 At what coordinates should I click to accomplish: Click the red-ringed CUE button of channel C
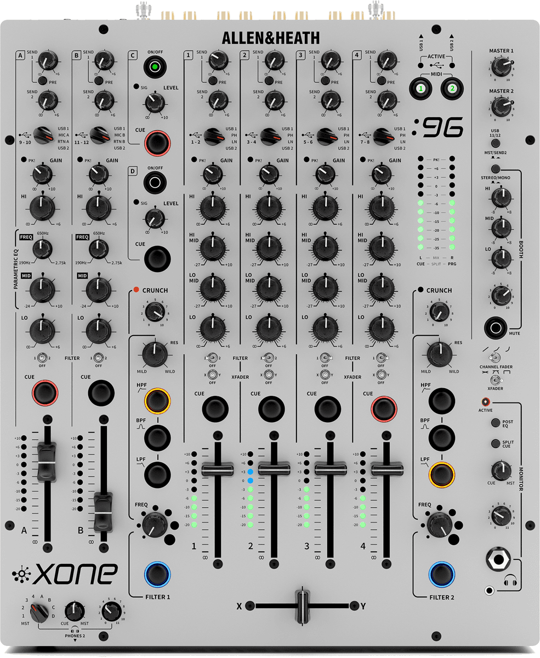[x=157, y=142]
